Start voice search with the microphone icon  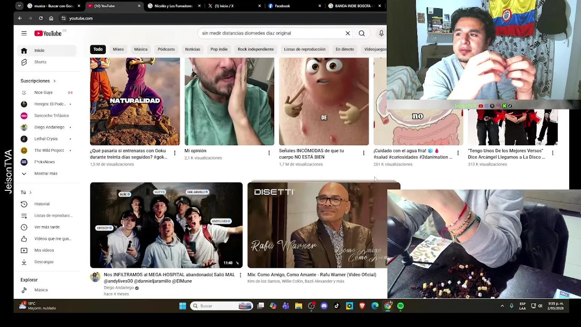(x=381, y=33)
